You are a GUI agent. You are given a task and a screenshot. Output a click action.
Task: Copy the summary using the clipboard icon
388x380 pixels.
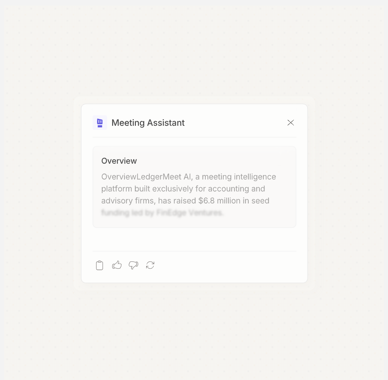click(99, 265)
